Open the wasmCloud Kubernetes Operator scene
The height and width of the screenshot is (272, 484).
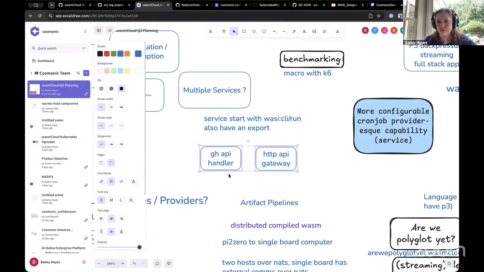pos(59,143)
